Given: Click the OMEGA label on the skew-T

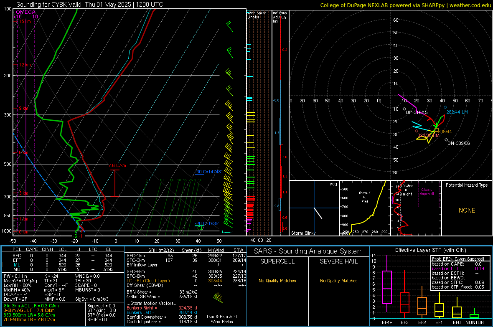Looking at the screenshot, I should pyautogui.click(x=26, y=12).
